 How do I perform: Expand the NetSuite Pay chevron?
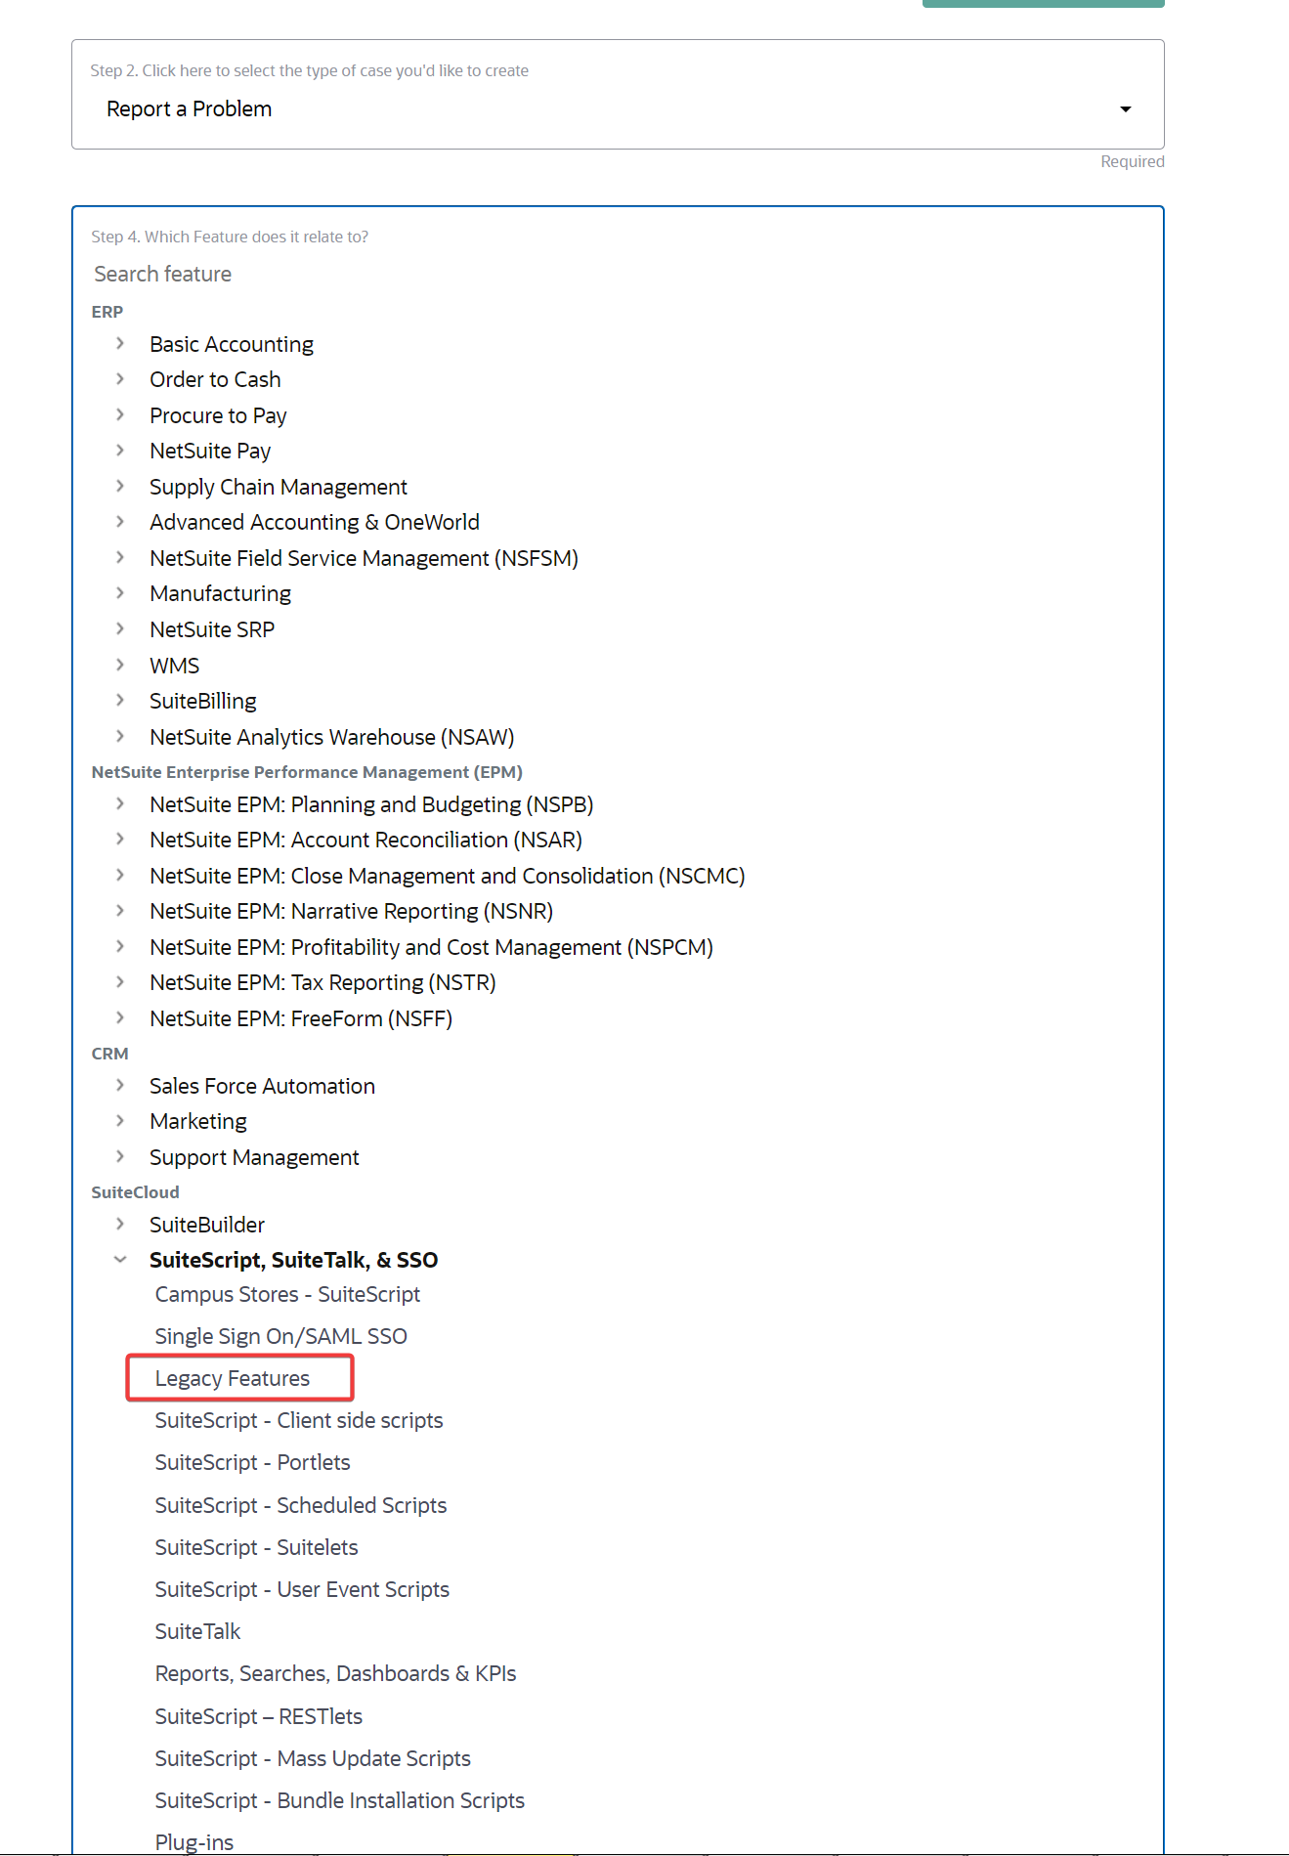pyautogui.click(x=120, y=450)
